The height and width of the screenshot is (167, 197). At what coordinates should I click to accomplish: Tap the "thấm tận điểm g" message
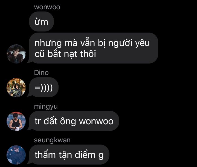pos(69,155)
